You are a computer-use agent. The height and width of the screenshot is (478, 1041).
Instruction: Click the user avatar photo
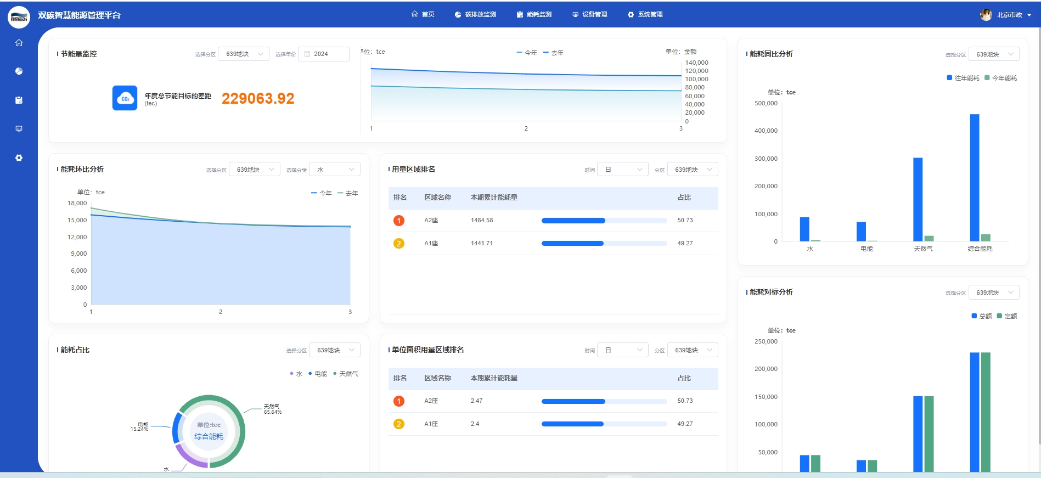986,15
